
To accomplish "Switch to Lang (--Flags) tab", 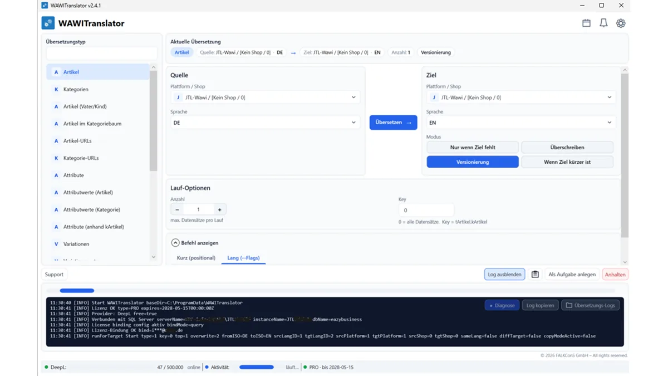I will [x=243, y=258].
